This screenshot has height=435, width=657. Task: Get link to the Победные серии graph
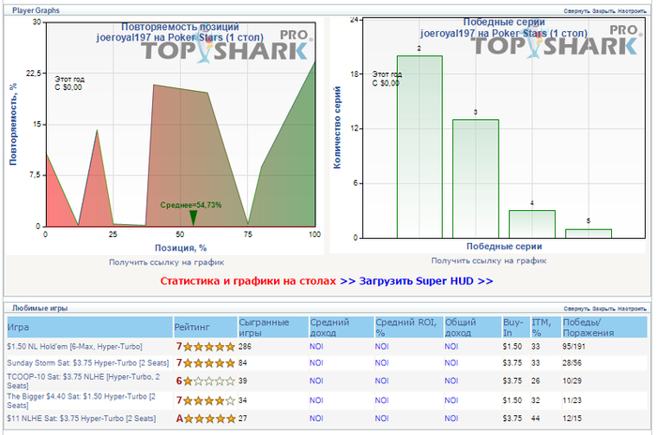pos(489,261)
